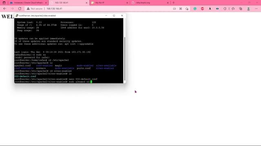Close the 168.138.166.41 tab
Image resolution: width=261 pixels, height=146 pixels.
pyautogui.click(x=86, y=3)
